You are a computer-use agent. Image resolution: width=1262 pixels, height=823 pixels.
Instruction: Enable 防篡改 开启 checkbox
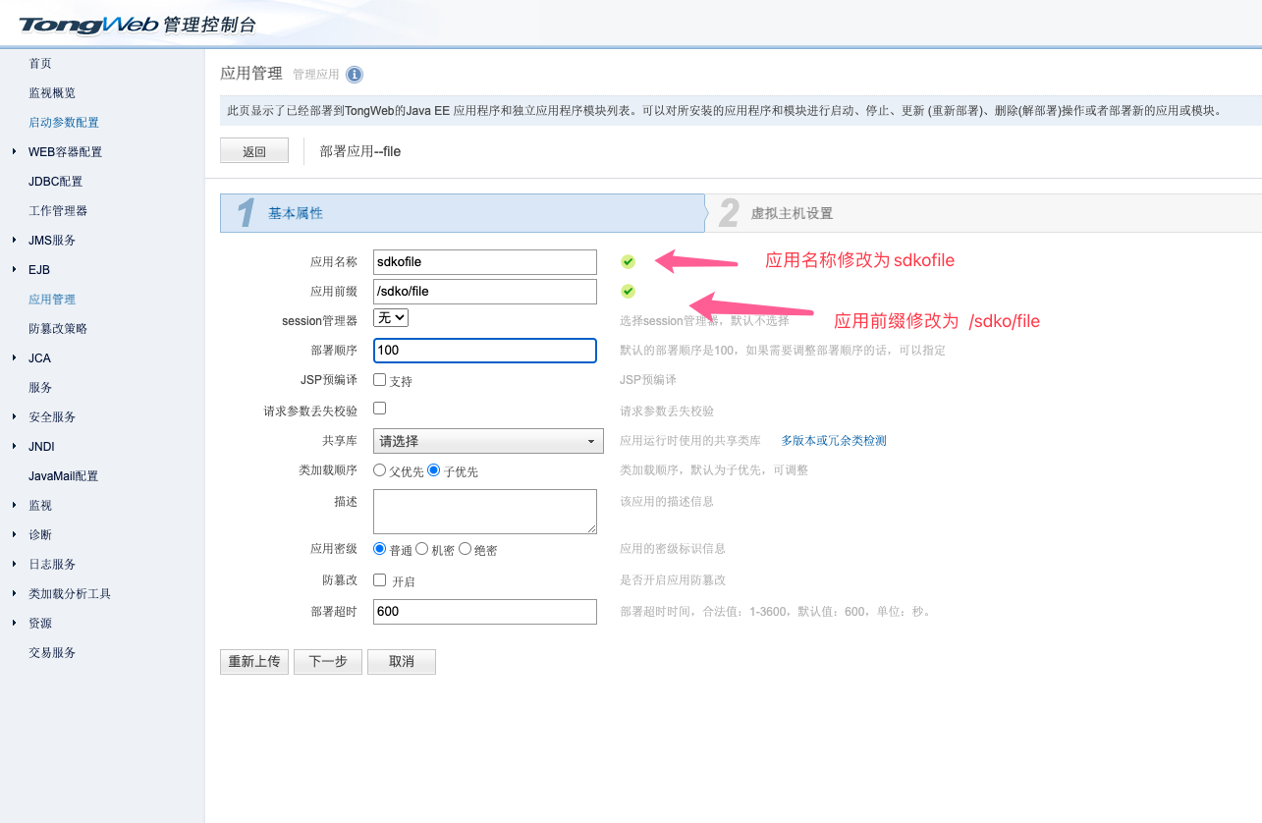[x=380, y=580]
